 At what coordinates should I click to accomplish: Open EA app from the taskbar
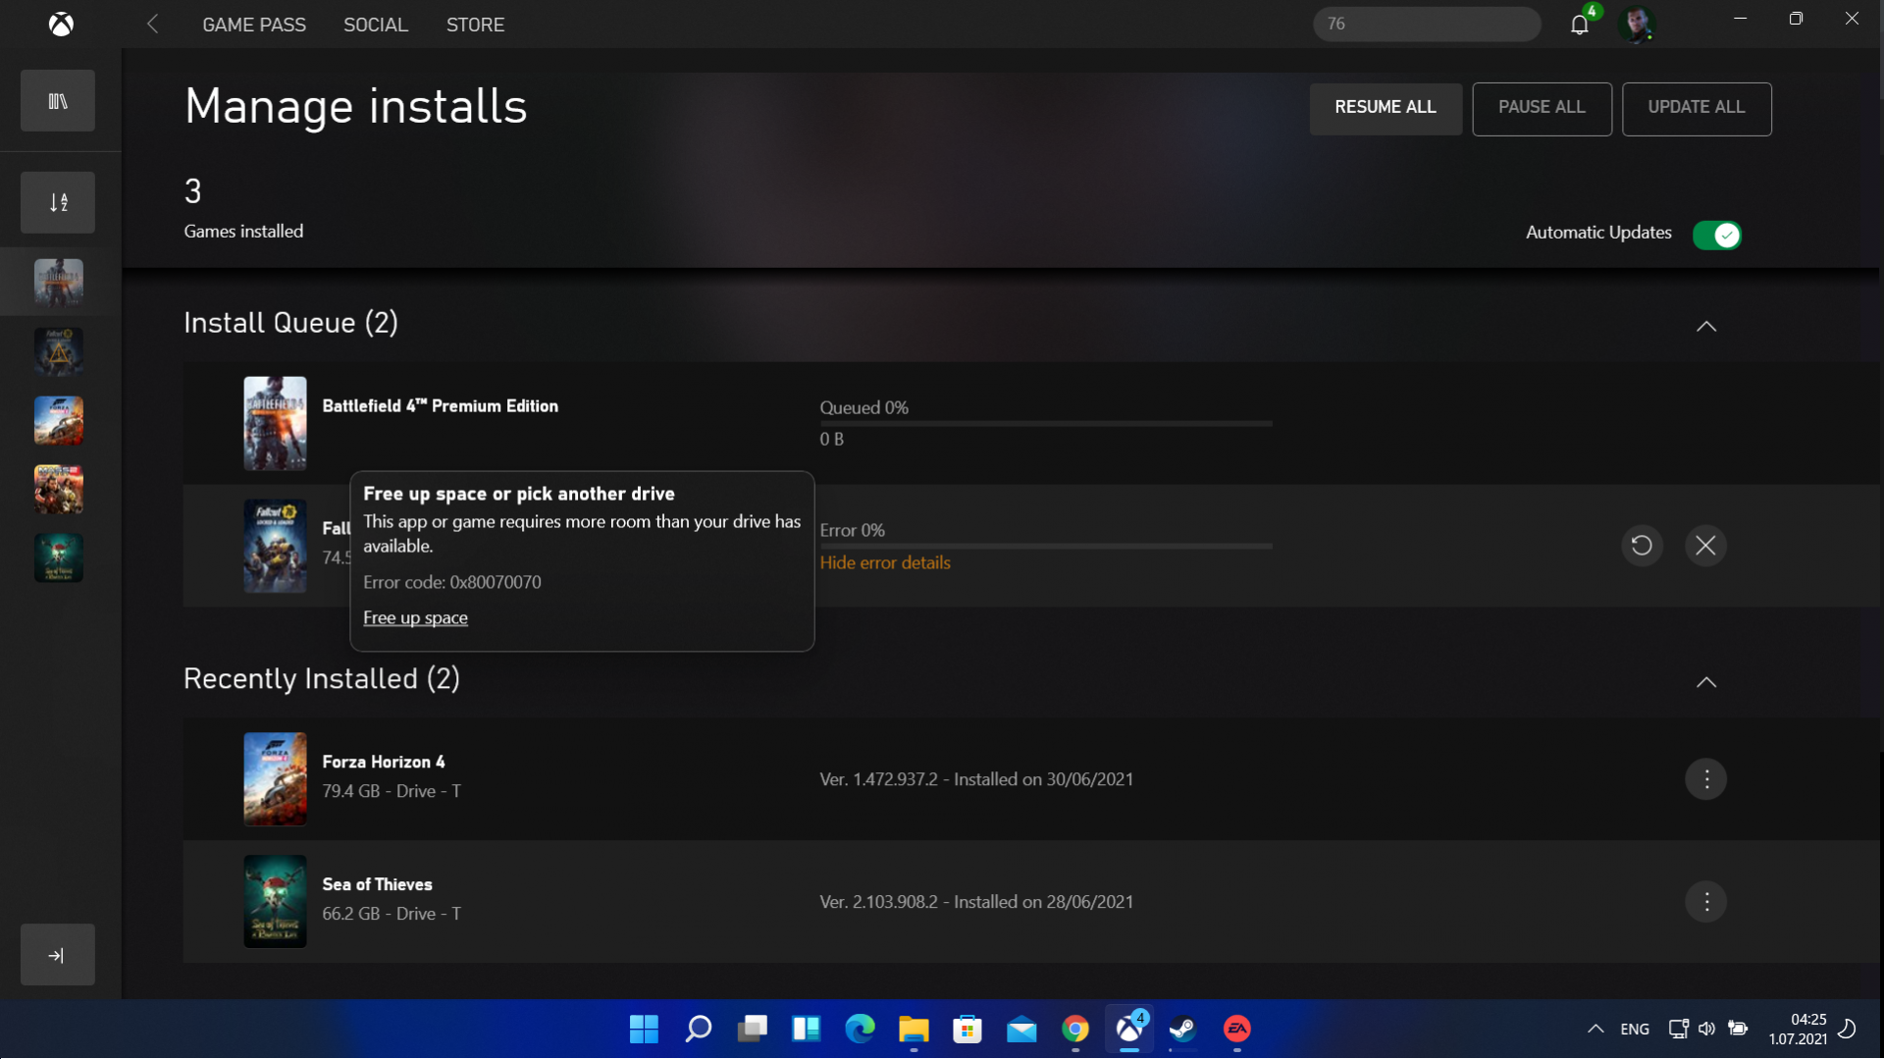(x=1237, y=1029)
